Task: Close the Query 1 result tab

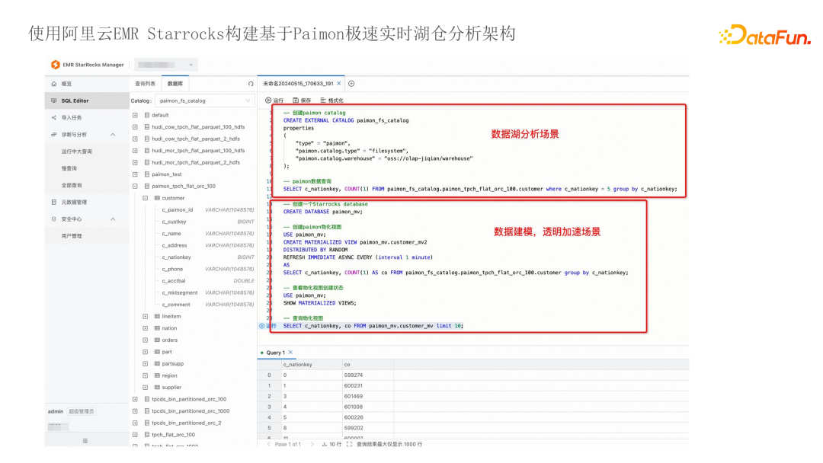Action: (x=290, y=353)
